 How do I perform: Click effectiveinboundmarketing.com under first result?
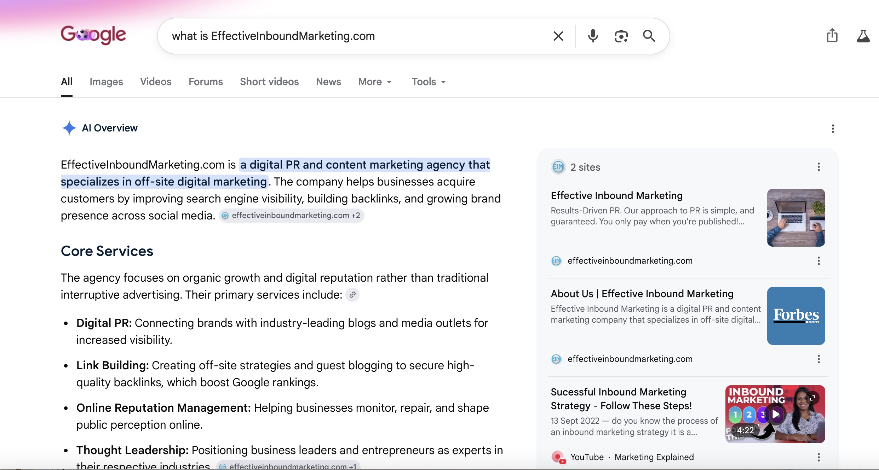coord(630,261)
